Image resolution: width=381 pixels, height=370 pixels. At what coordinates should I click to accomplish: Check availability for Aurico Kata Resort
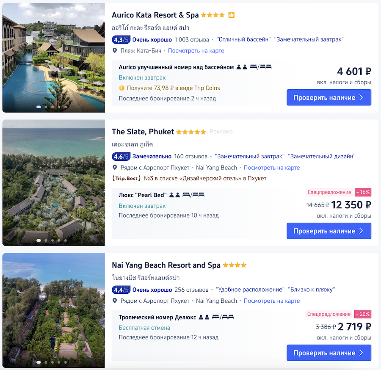click(329, 97)
